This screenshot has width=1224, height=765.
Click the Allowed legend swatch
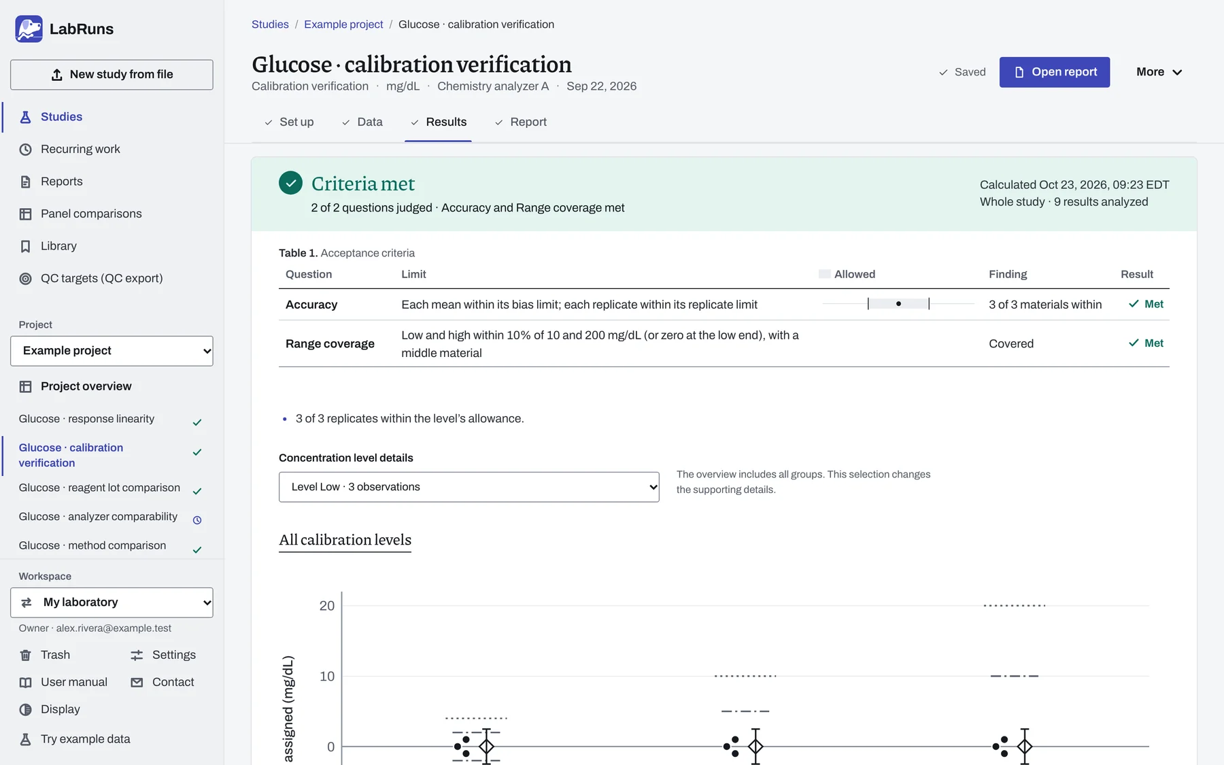tap(825, 274)
